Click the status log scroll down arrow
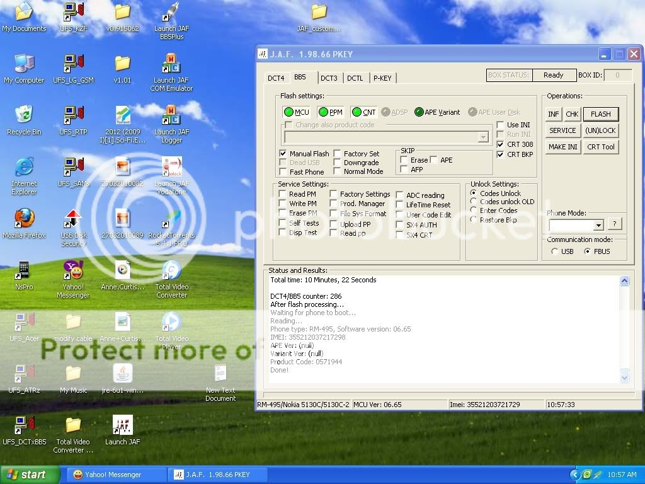This screenshot has height=484, width=645. click(624, 377)
